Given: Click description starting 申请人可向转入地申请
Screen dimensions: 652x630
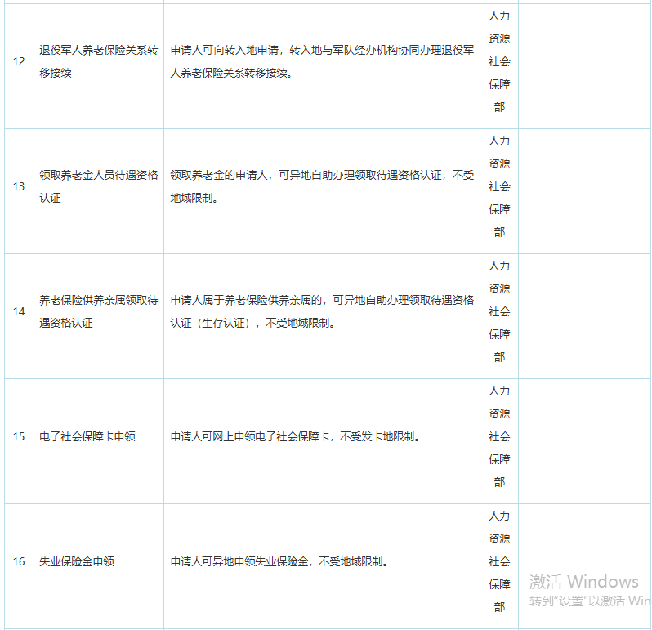Looking at the screenshot, I should point(322,61).
